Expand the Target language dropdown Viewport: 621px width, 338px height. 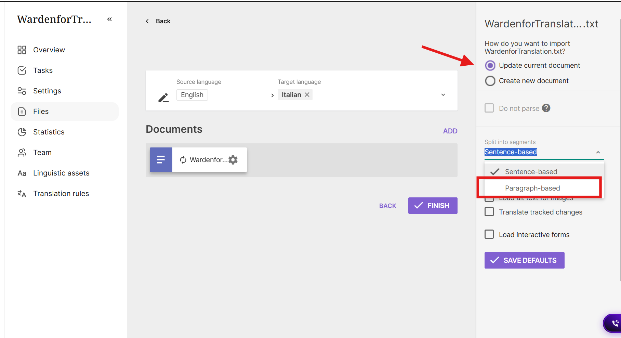click(x=443, y=95)
